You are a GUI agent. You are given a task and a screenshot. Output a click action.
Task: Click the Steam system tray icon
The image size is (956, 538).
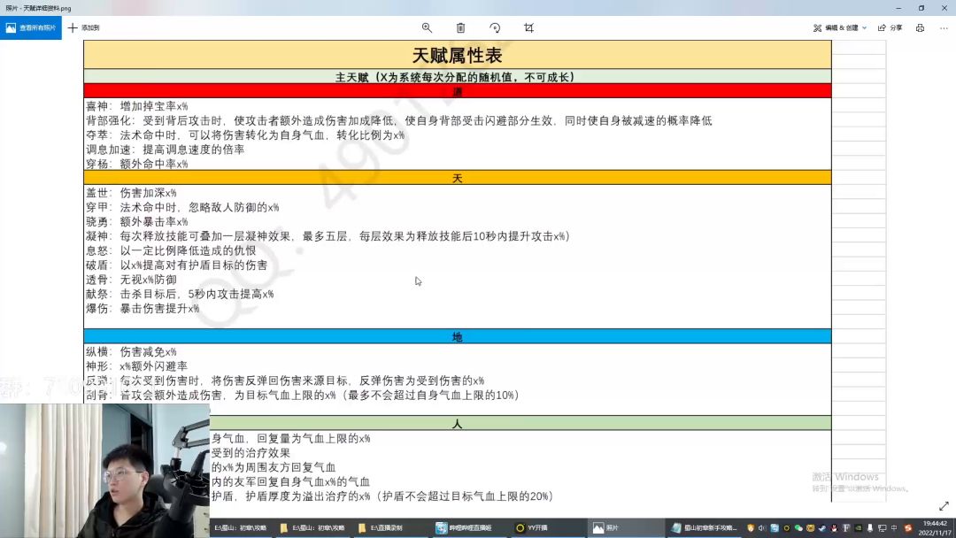pyautogui.click(x=823, y=528)
